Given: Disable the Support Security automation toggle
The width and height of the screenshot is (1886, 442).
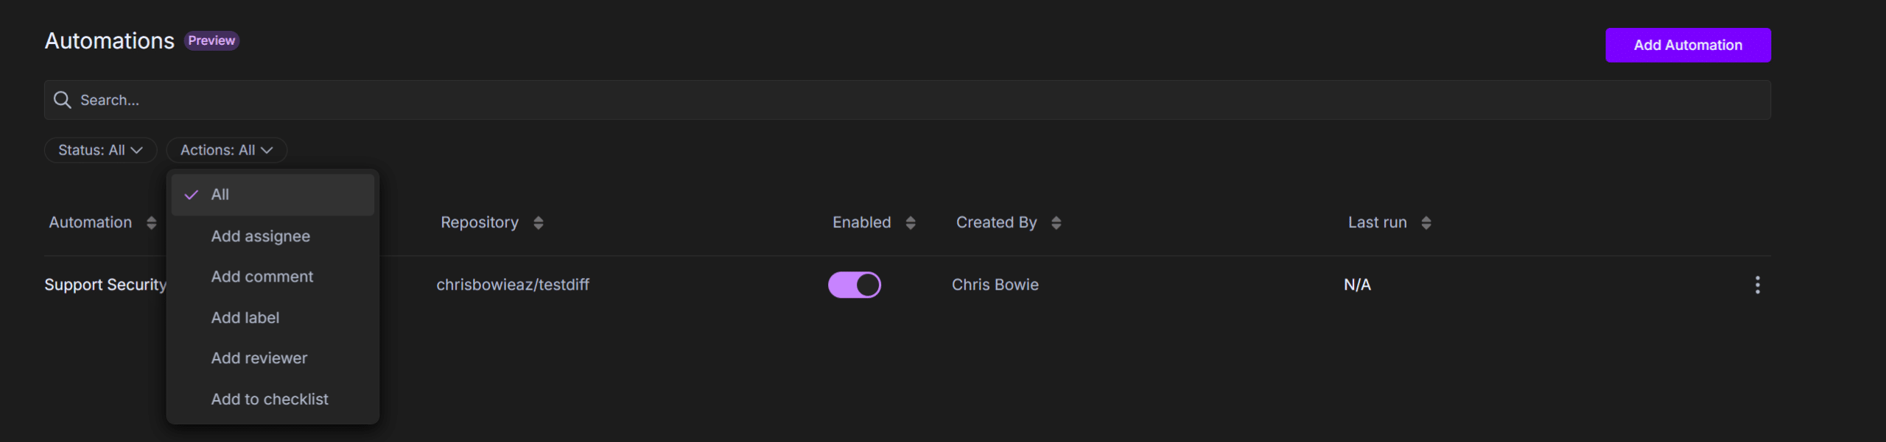Looking at the screenshot, I should [855, 285].
